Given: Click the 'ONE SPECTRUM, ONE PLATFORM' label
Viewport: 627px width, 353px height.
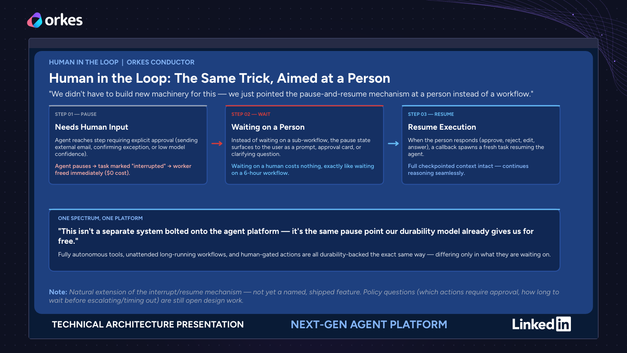Looking at the screenshot, I should pyautogui.click(x=100, y=218).
